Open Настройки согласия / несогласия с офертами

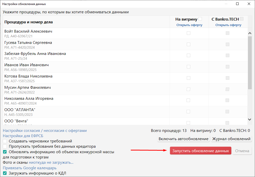click(x=45, y=131)
